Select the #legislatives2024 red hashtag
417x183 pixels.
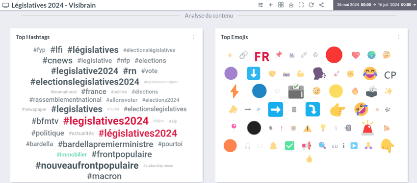tap(106, 121)
